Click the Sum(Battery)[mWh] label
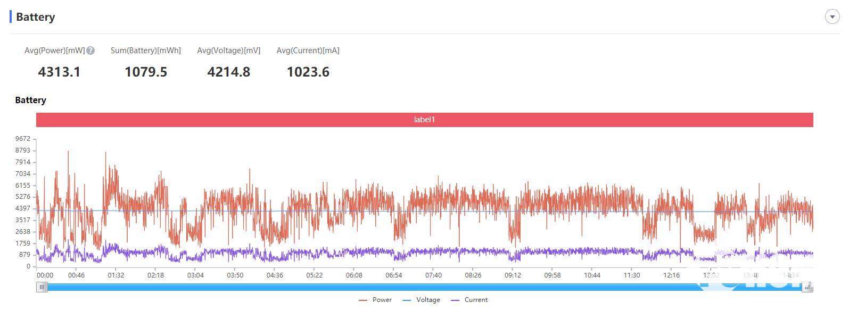Viewport: 849px width, 319px height. [x=146, y=51]
